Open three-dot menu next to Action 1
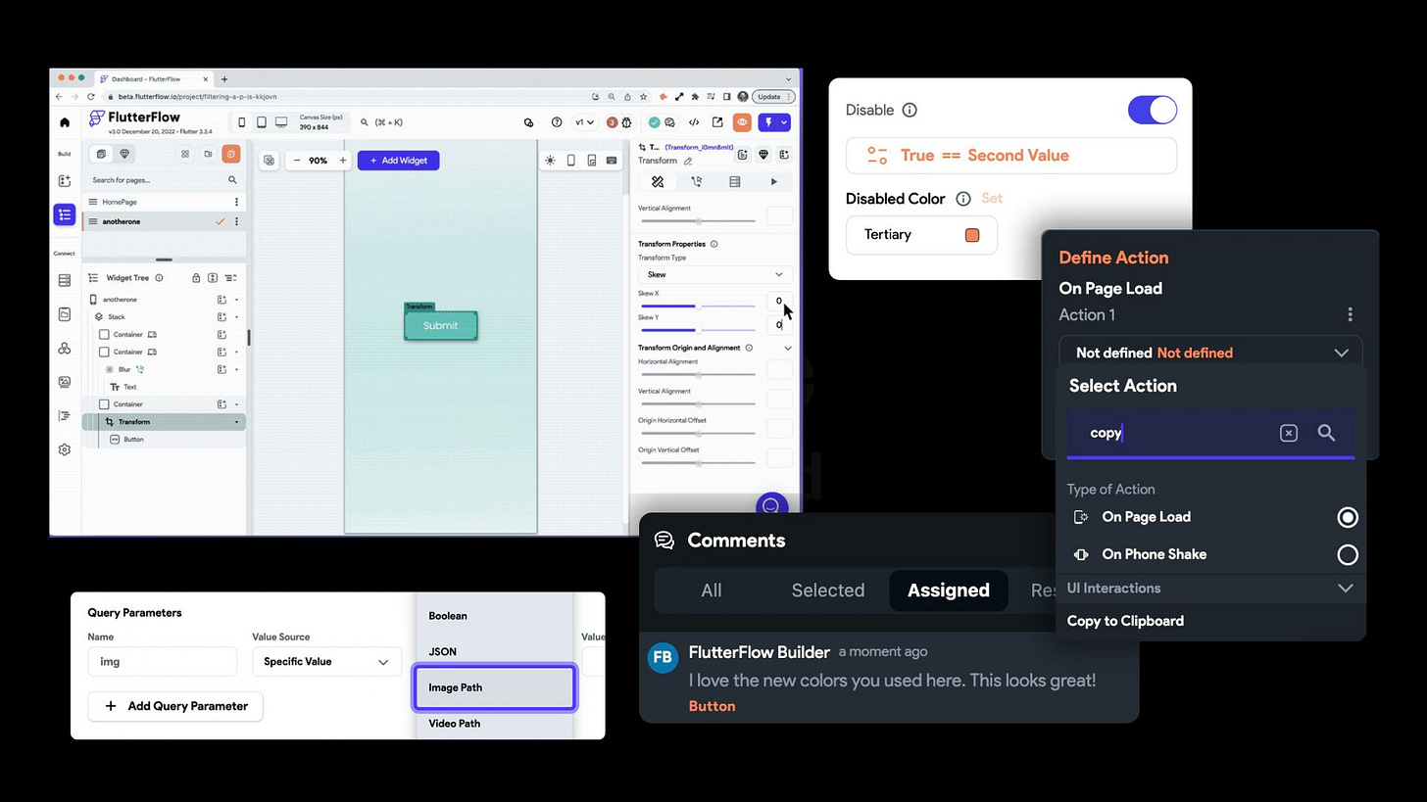The width and height of the screenshot is (1427, 802). click(1350, 314)
